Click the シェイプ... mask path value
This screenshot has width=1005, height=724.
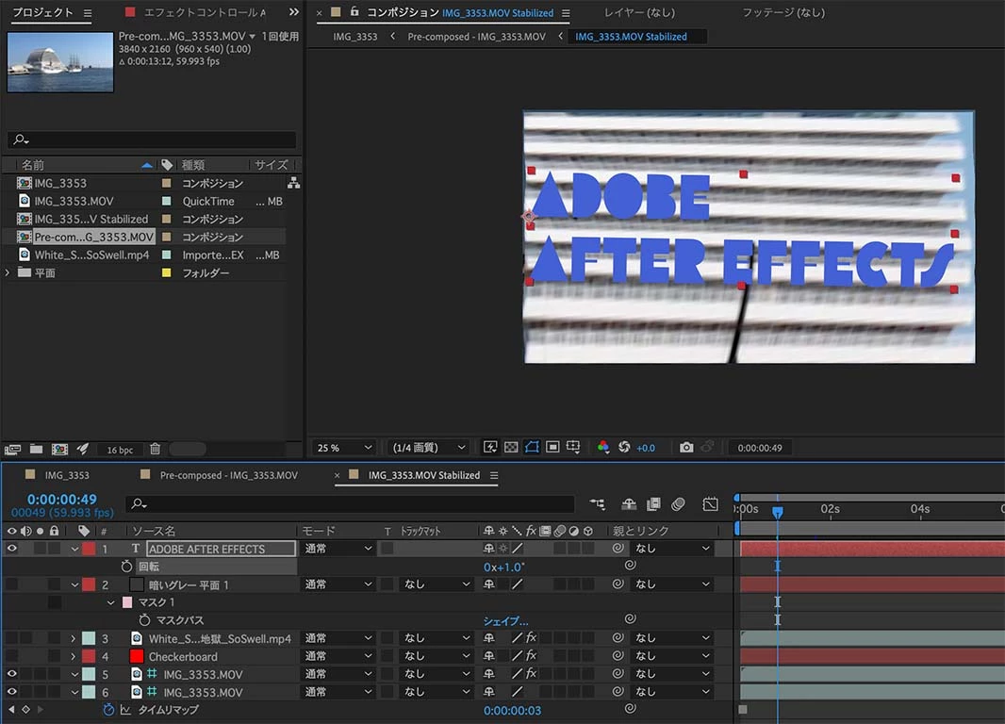[x=505, y=621]
